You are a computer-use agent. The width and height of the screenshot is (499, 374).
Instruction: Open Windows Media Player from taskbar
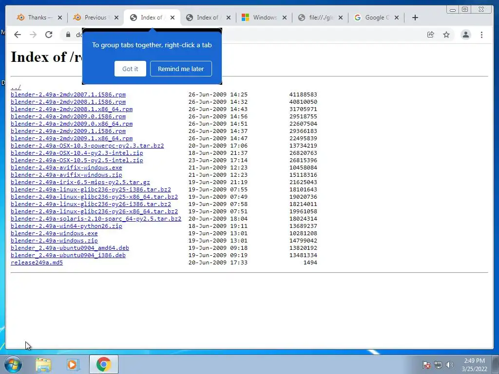[73, 364]
